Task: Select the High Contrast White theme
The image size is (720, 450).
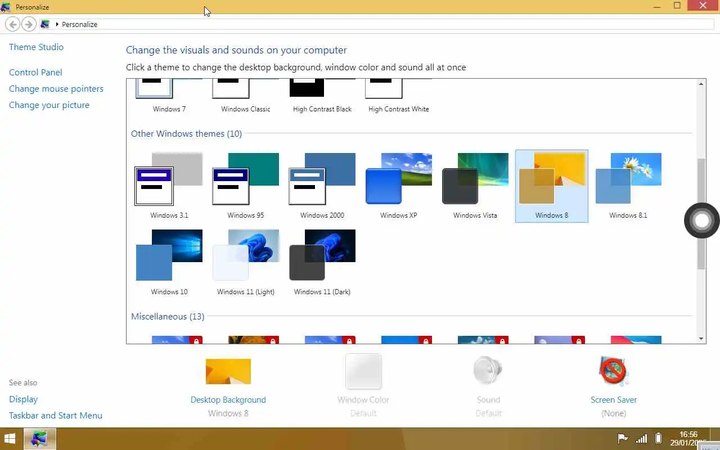Action: 398,97
